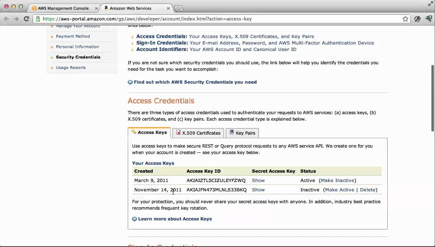Click the speech bubble icon near Find out which credentials
The height and width of the screenshot is (247, 435).
[130, 82]
